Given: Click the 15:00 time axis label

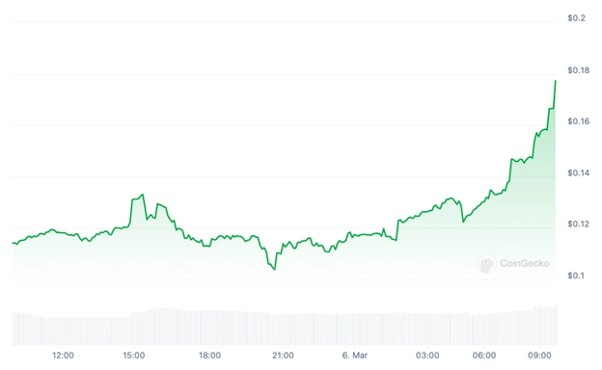Looking at the screenshot, I should click(x=133, y=356).
